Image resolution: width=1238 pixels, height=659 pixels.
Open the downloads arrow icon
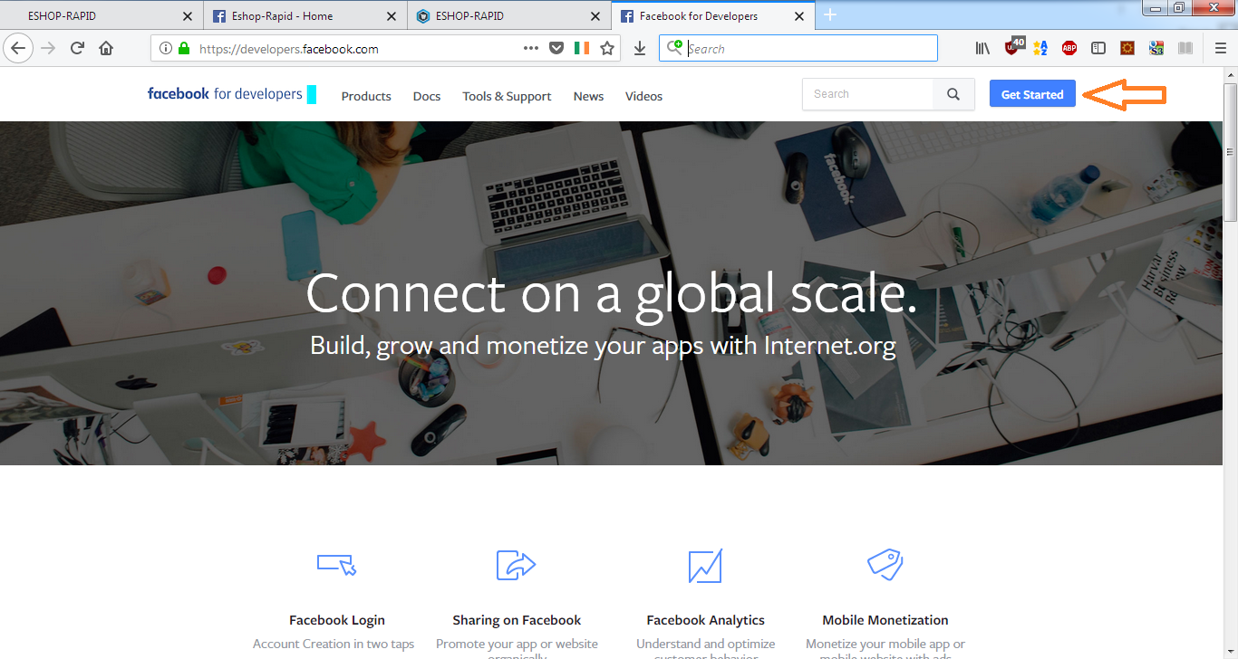(640, 49)
